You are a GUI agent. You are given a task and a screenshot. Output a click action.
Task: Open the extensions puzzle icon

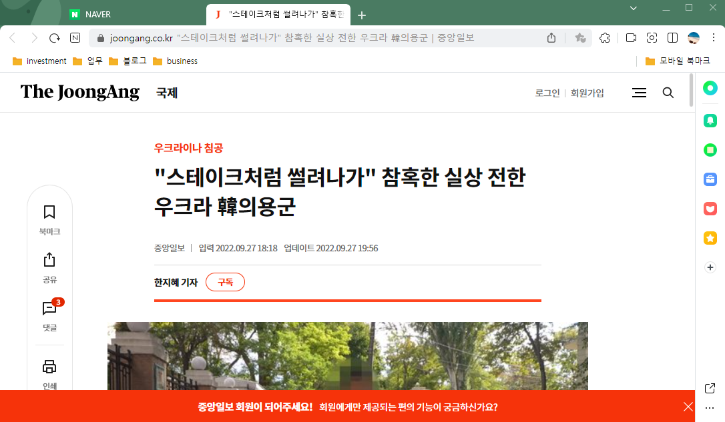tap(605, 38)
